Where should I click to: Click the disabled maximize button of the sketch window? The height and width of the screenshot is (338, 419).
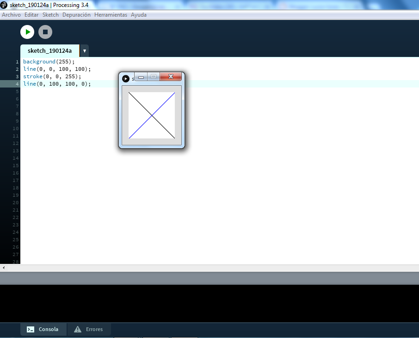[154, 76]
